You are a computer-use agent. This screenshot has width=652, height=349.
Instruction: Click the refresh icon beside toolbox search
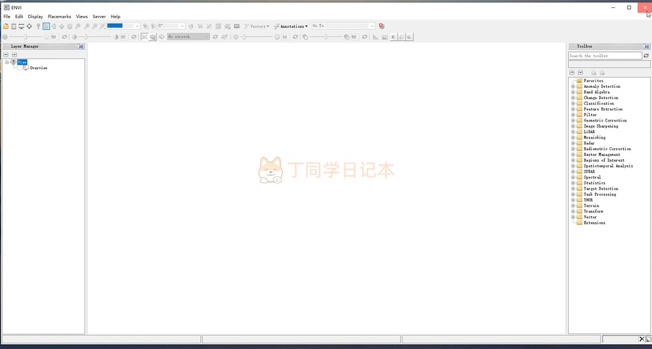click(646, 56)
